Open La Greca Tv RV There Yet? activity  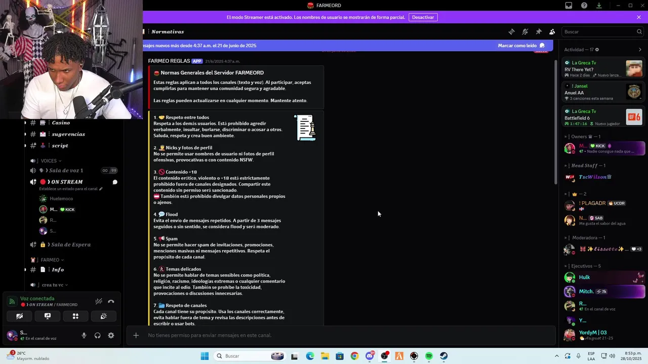tap(603, 68)
